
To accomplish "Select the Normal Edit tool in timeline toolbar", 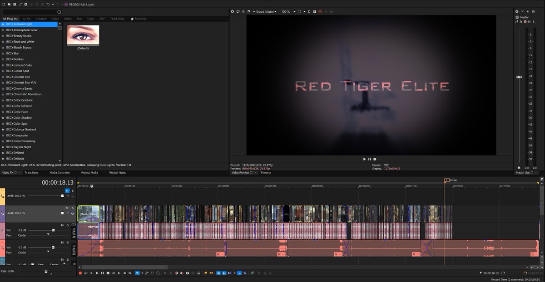I will (x=138, y=273).
